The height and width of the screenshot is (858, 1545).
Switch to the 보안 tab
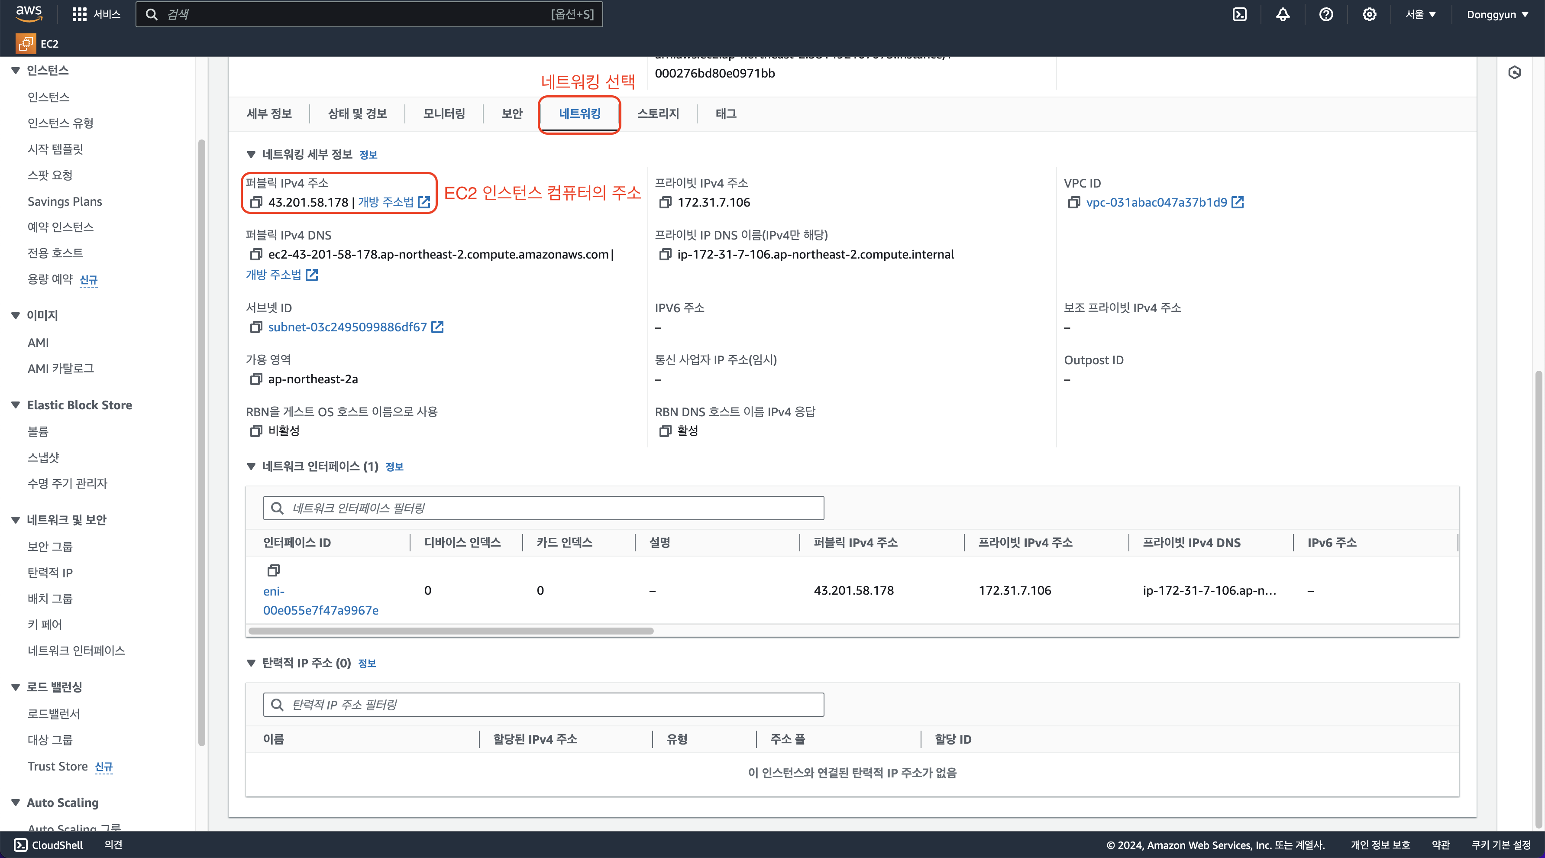pos(511,113)
